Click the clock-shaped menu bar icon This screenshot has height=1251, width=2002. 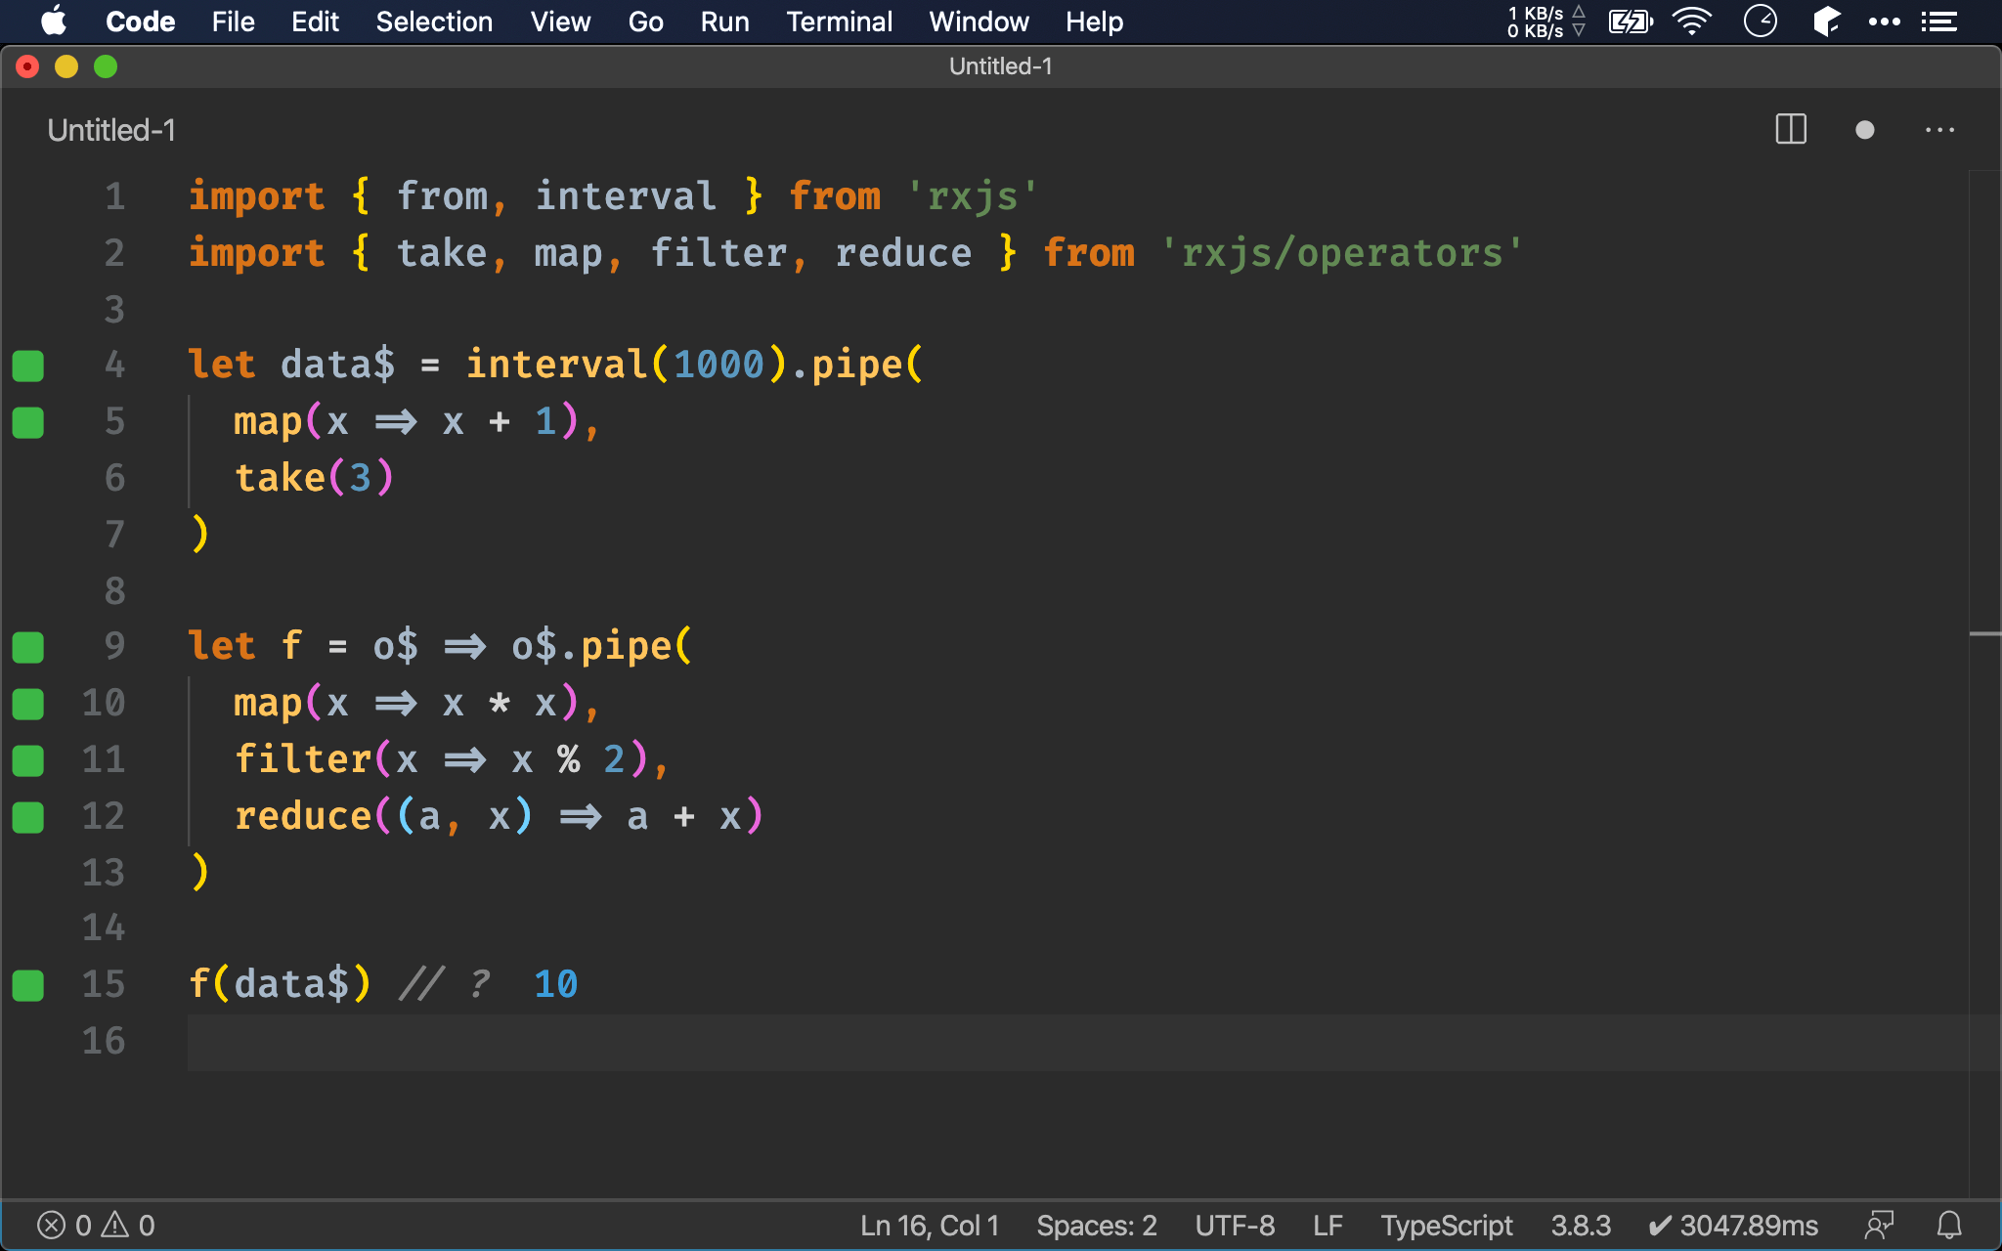[x=1761, y=22]
